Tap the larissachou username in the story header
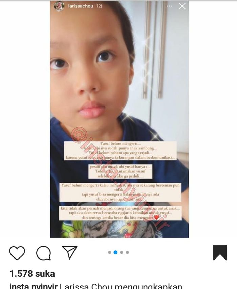 (81, 6)
